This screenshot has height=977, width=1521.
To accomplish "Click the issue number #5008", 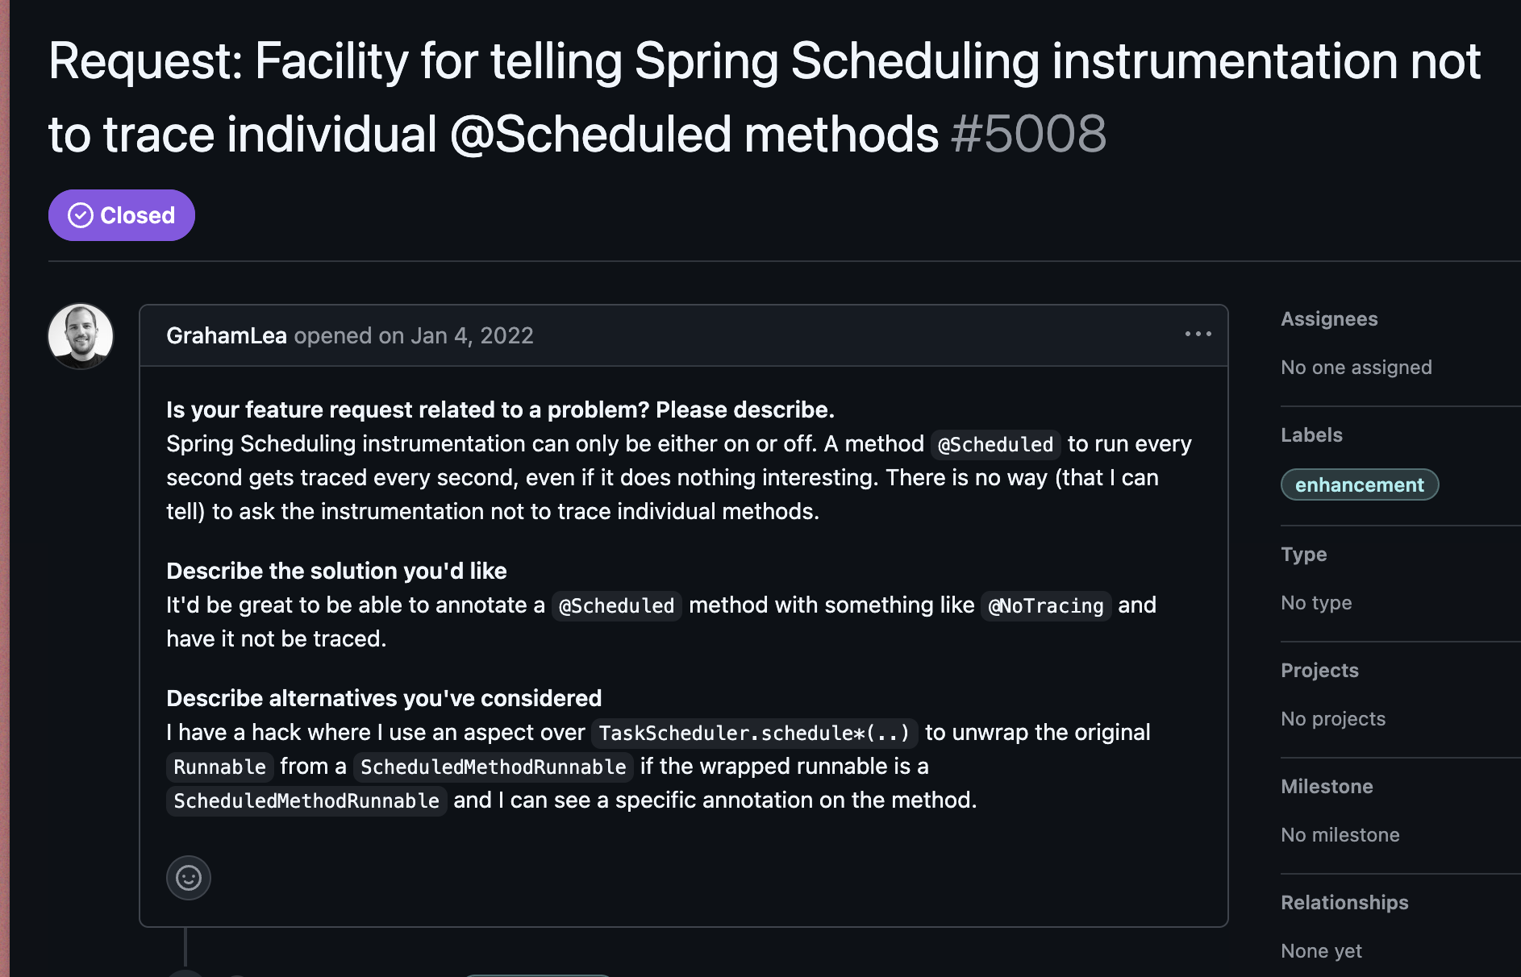I will pyautogui.click(x=1028, y=134).
